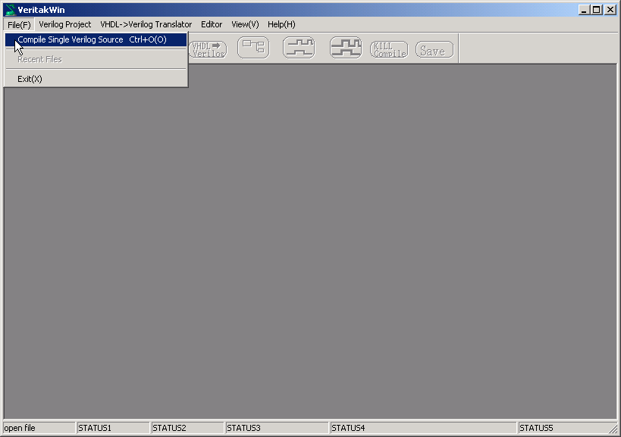Click the STATUS3 status bar pane
Screen dimensions: 621x437
277,428
